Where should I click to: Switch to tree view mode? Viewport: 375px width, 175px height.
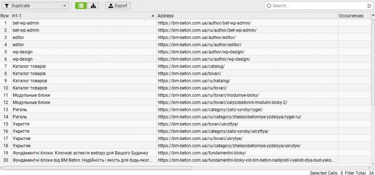(93, 6)
